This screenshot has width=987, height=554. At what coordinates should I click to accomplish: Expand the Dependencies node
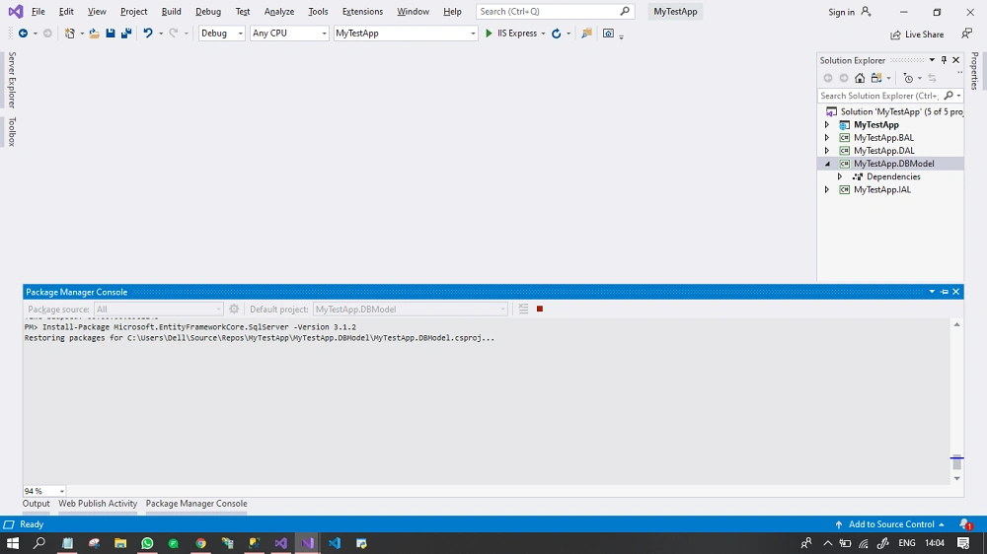point(840,176)
